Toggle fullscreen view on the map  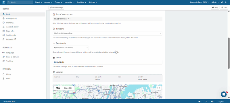tap(159, 88)
